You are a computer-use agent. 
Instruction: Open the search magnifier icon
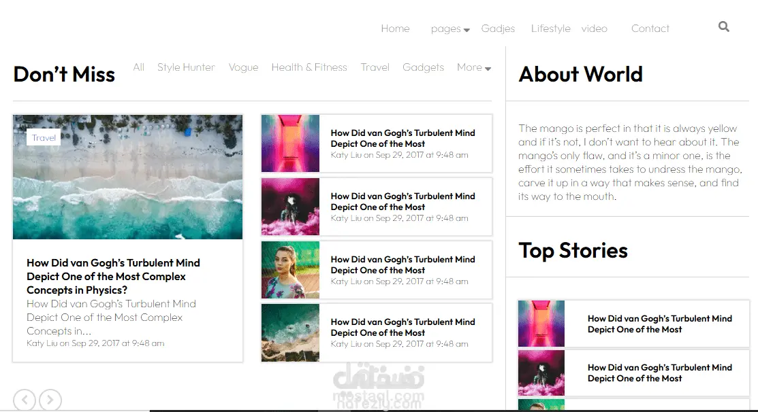[x=724, y=27]
